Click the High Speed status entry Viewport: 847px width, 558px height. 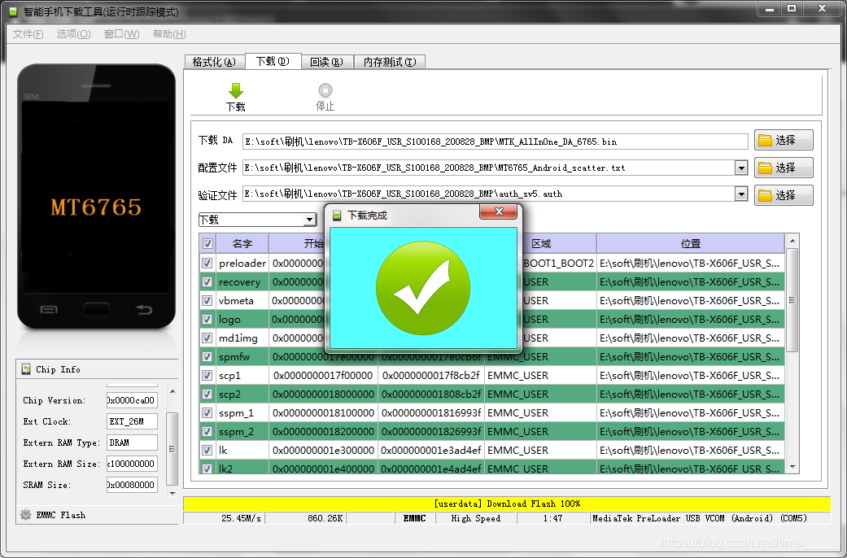(x=476, y=518)
